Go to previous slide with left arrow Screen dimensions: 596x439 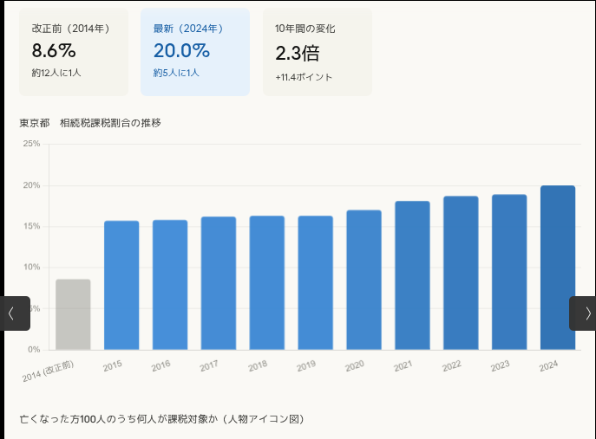point(15,313)
